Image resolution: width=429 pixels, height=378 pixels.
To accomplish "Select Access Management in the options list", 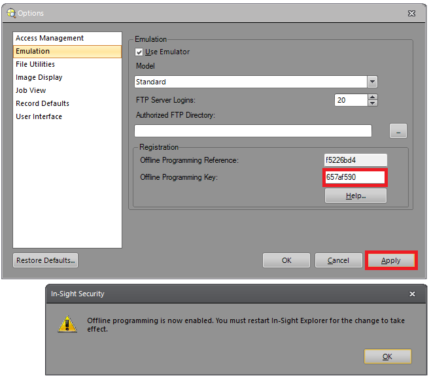I will (x=50, y=39).
